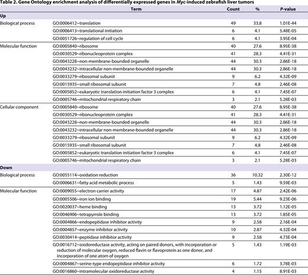Select the 'GO:0006412~translation' term
The height and width of the screenshot is (275, 308).
[76, 23]
